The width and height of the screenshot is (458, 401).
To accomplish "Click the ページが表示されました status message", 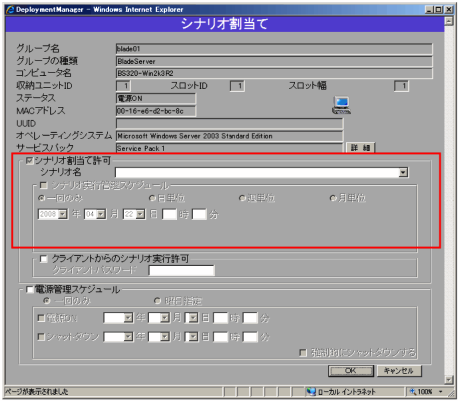I will [x=37, y=392].
